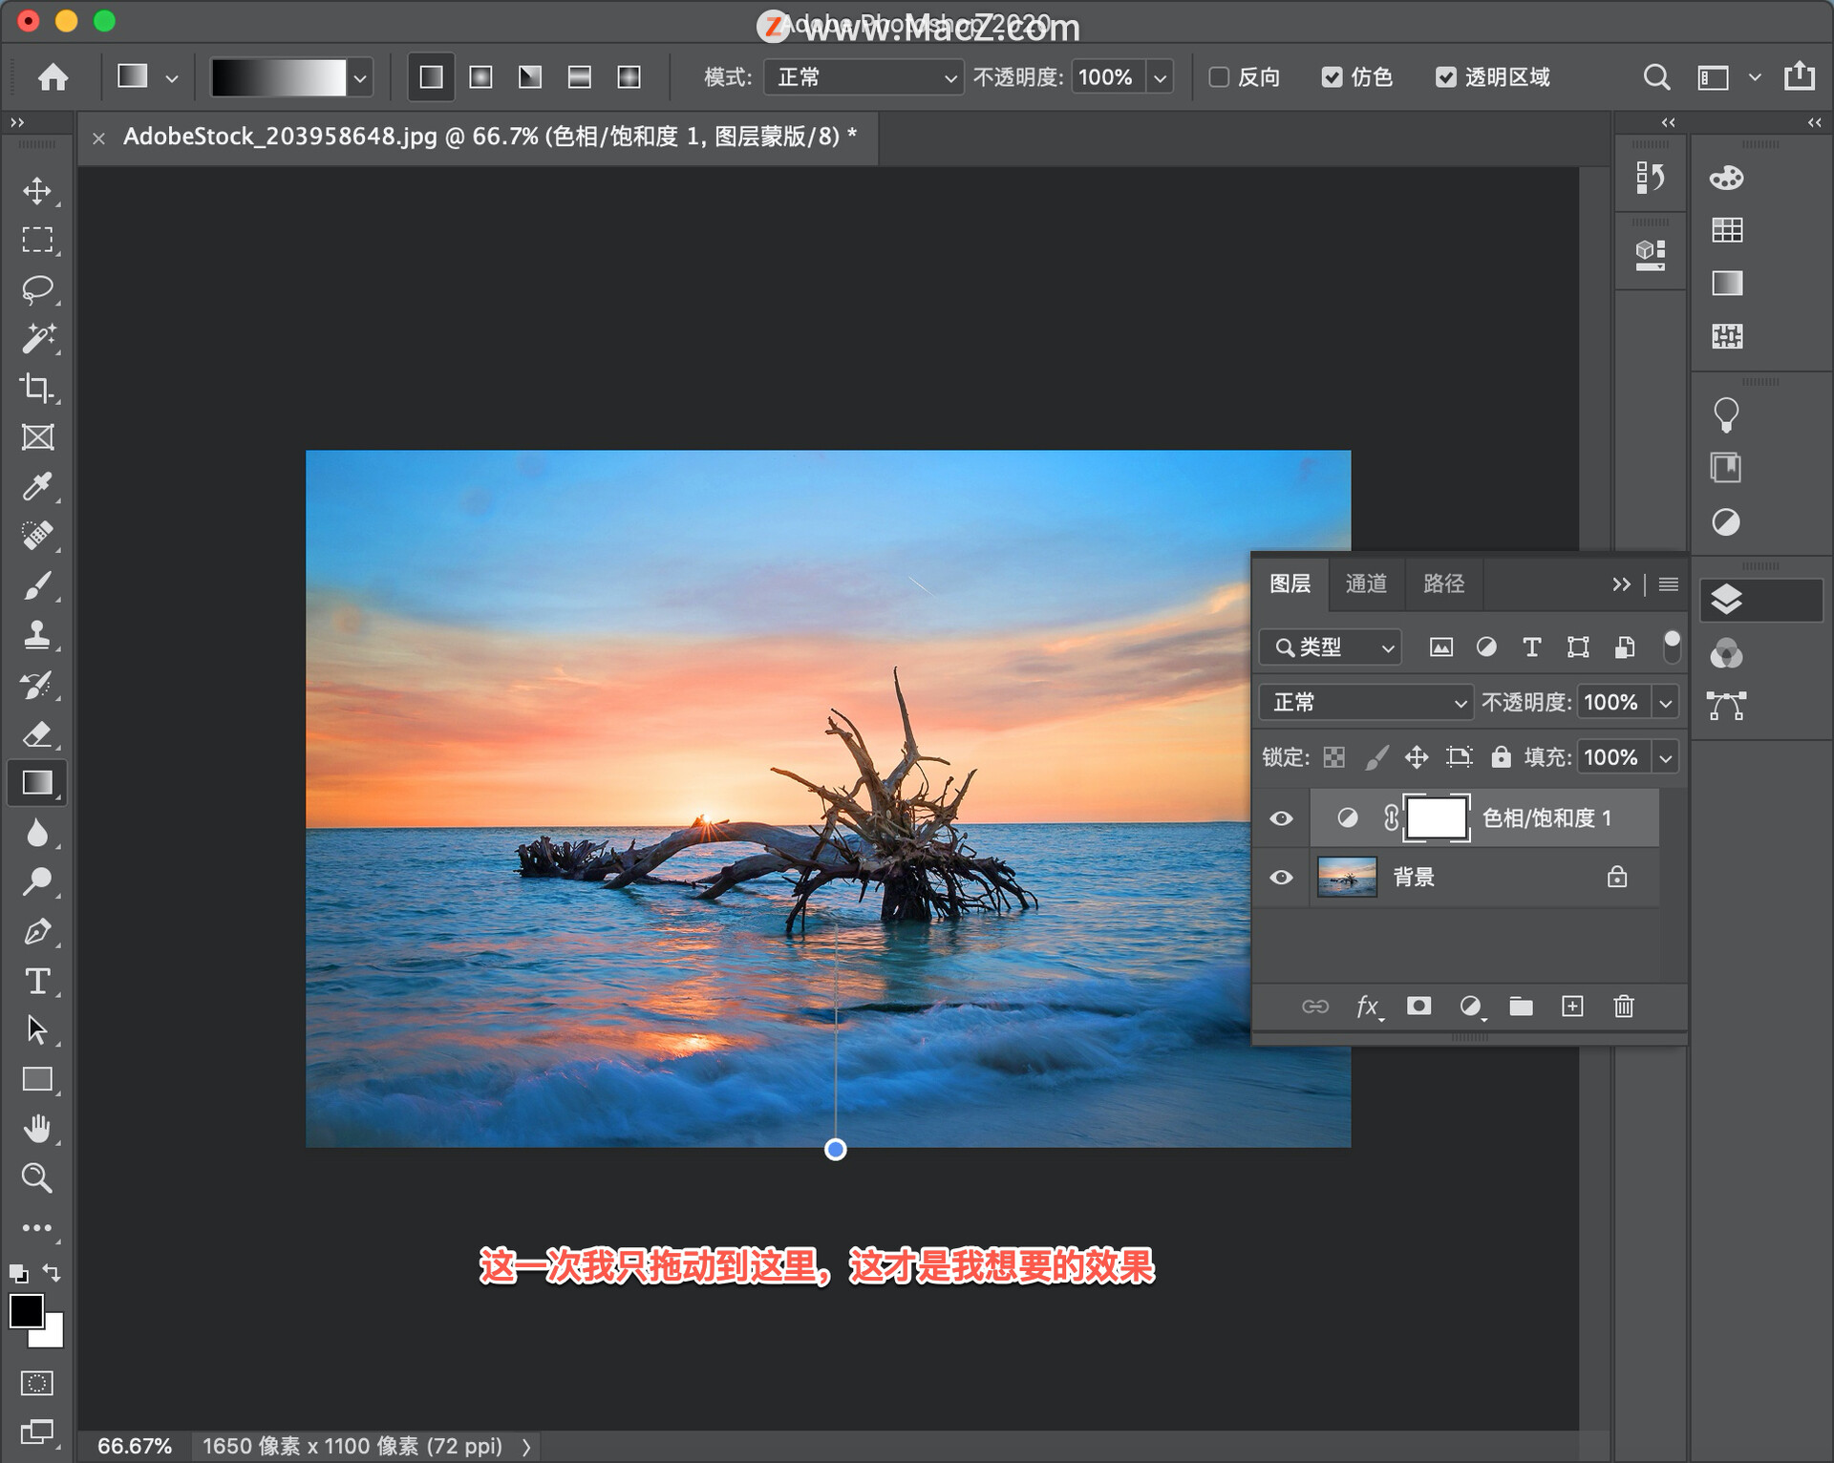Open the 模式 blend mode dropdown

coord(863,77)
